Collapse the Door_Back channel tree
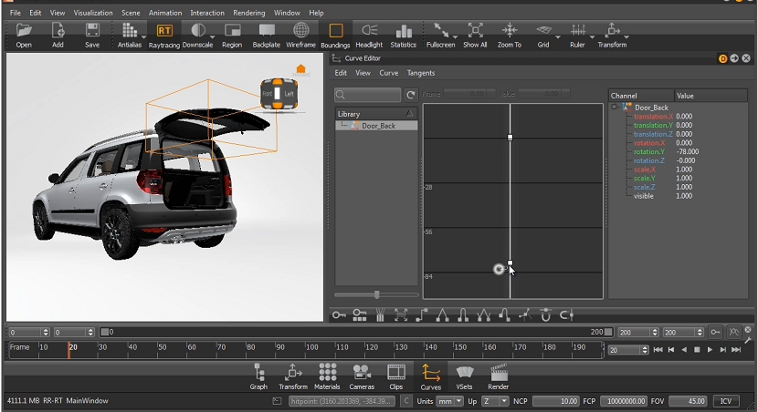Screen dimensions: 758x412 coord(615,108)
